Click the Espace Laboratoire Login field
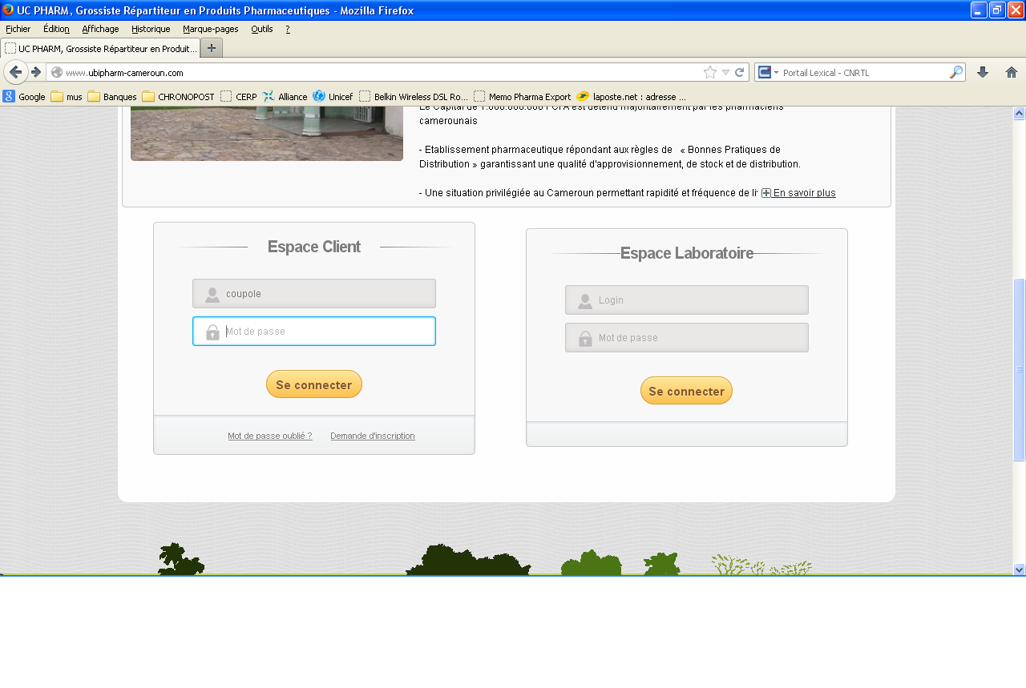Image resolution: width=1026 pixels, height=688 pixels. (687, 300)
